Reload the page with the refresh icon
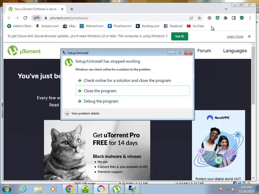Viewport: 259px width, 194px height. coord(25,18)
